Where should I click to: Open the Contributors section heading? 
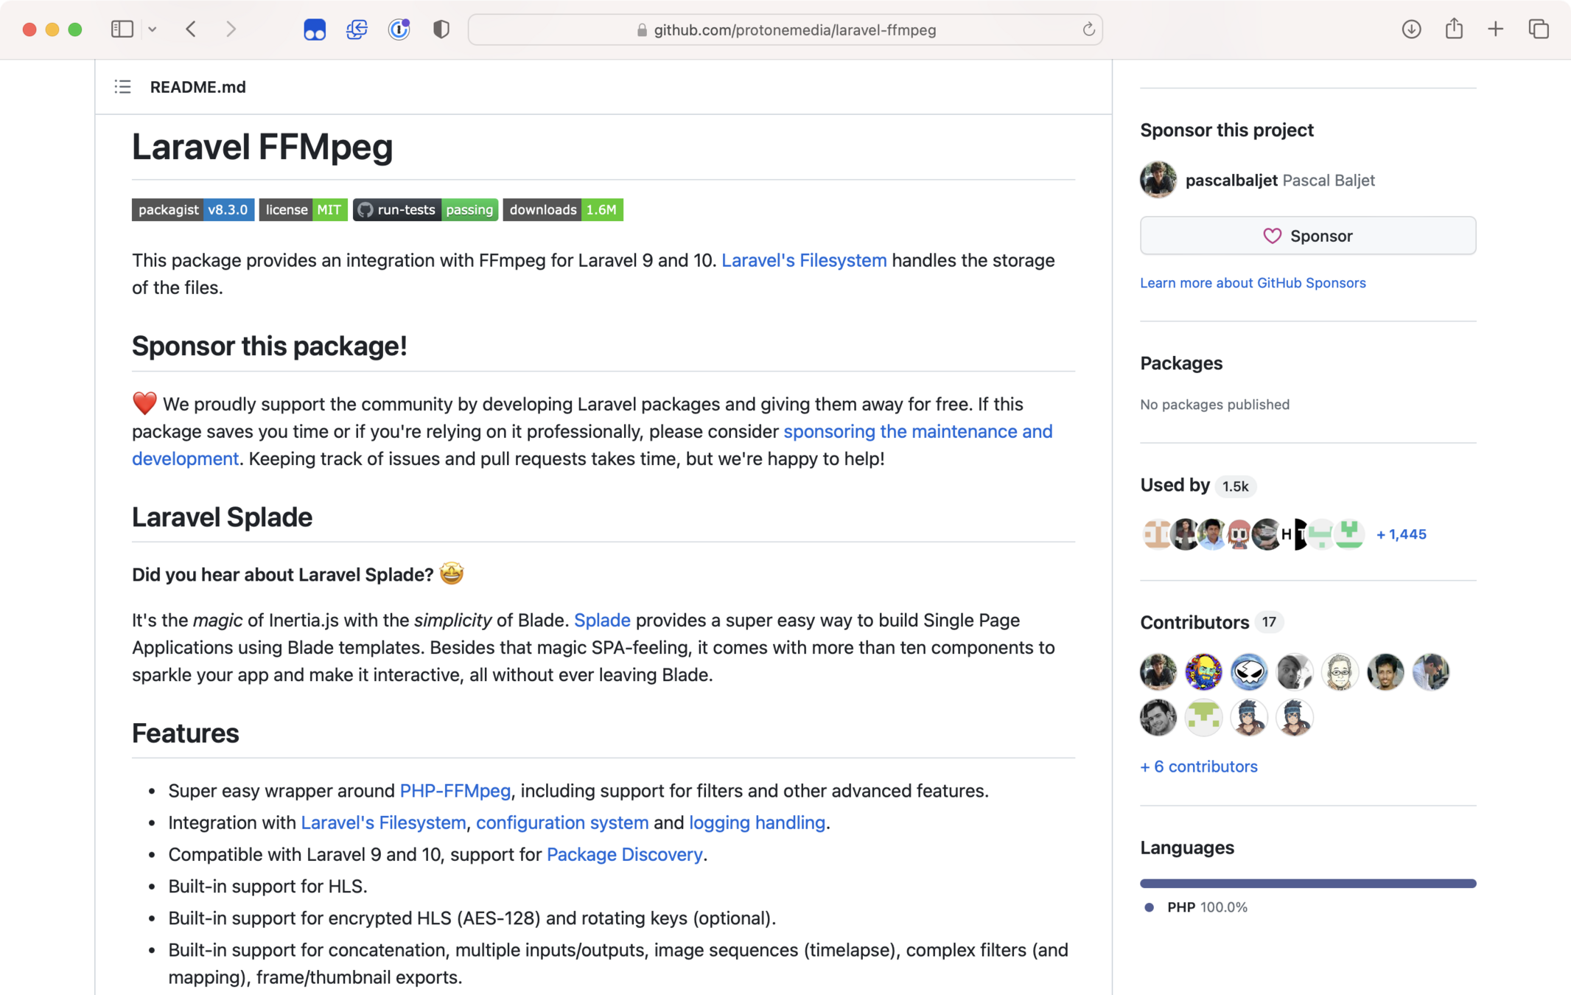click(1194, 623)
